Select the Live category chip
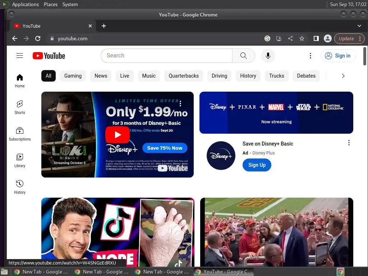The height and width of the screenshot is (276, 368). point(124,76)
